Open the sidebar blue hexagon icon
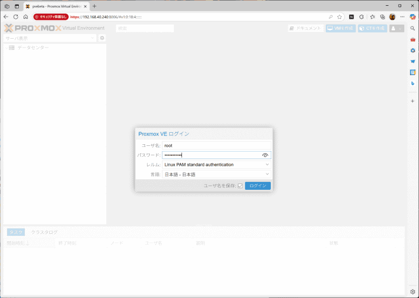419x298 pixels. [413, 50]
